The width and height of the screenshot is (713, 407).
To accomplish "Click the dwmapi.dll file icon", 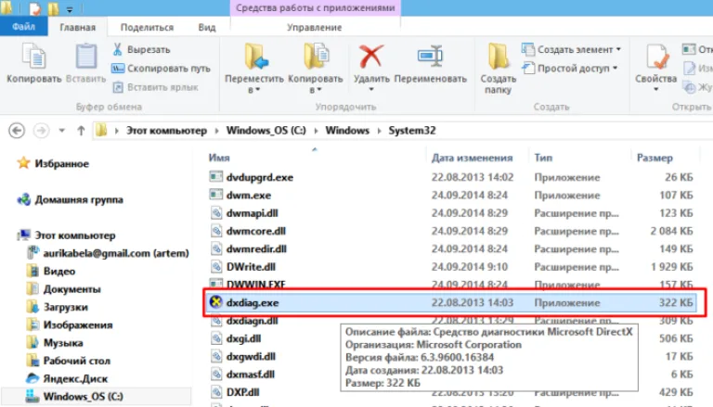I will point(216,212).
